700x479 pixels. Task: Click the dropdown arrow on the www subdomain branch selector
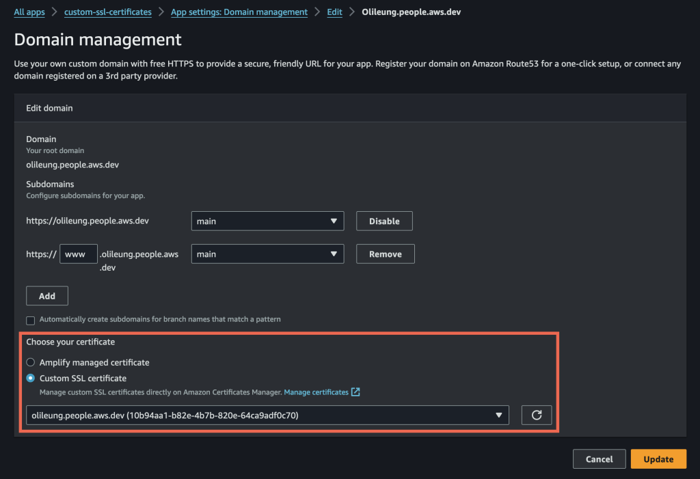(334, 254)
